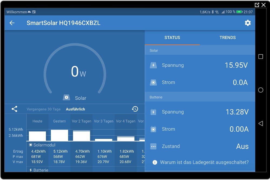Screen dimensions: 270x180
Task: Click the lightning icon beside Batterie row
Action: [31, 170]
